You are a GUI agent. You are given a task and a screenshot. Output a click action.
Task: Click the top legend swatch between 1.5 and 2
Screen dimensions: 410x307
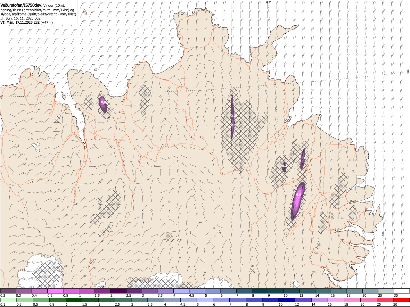102,291
